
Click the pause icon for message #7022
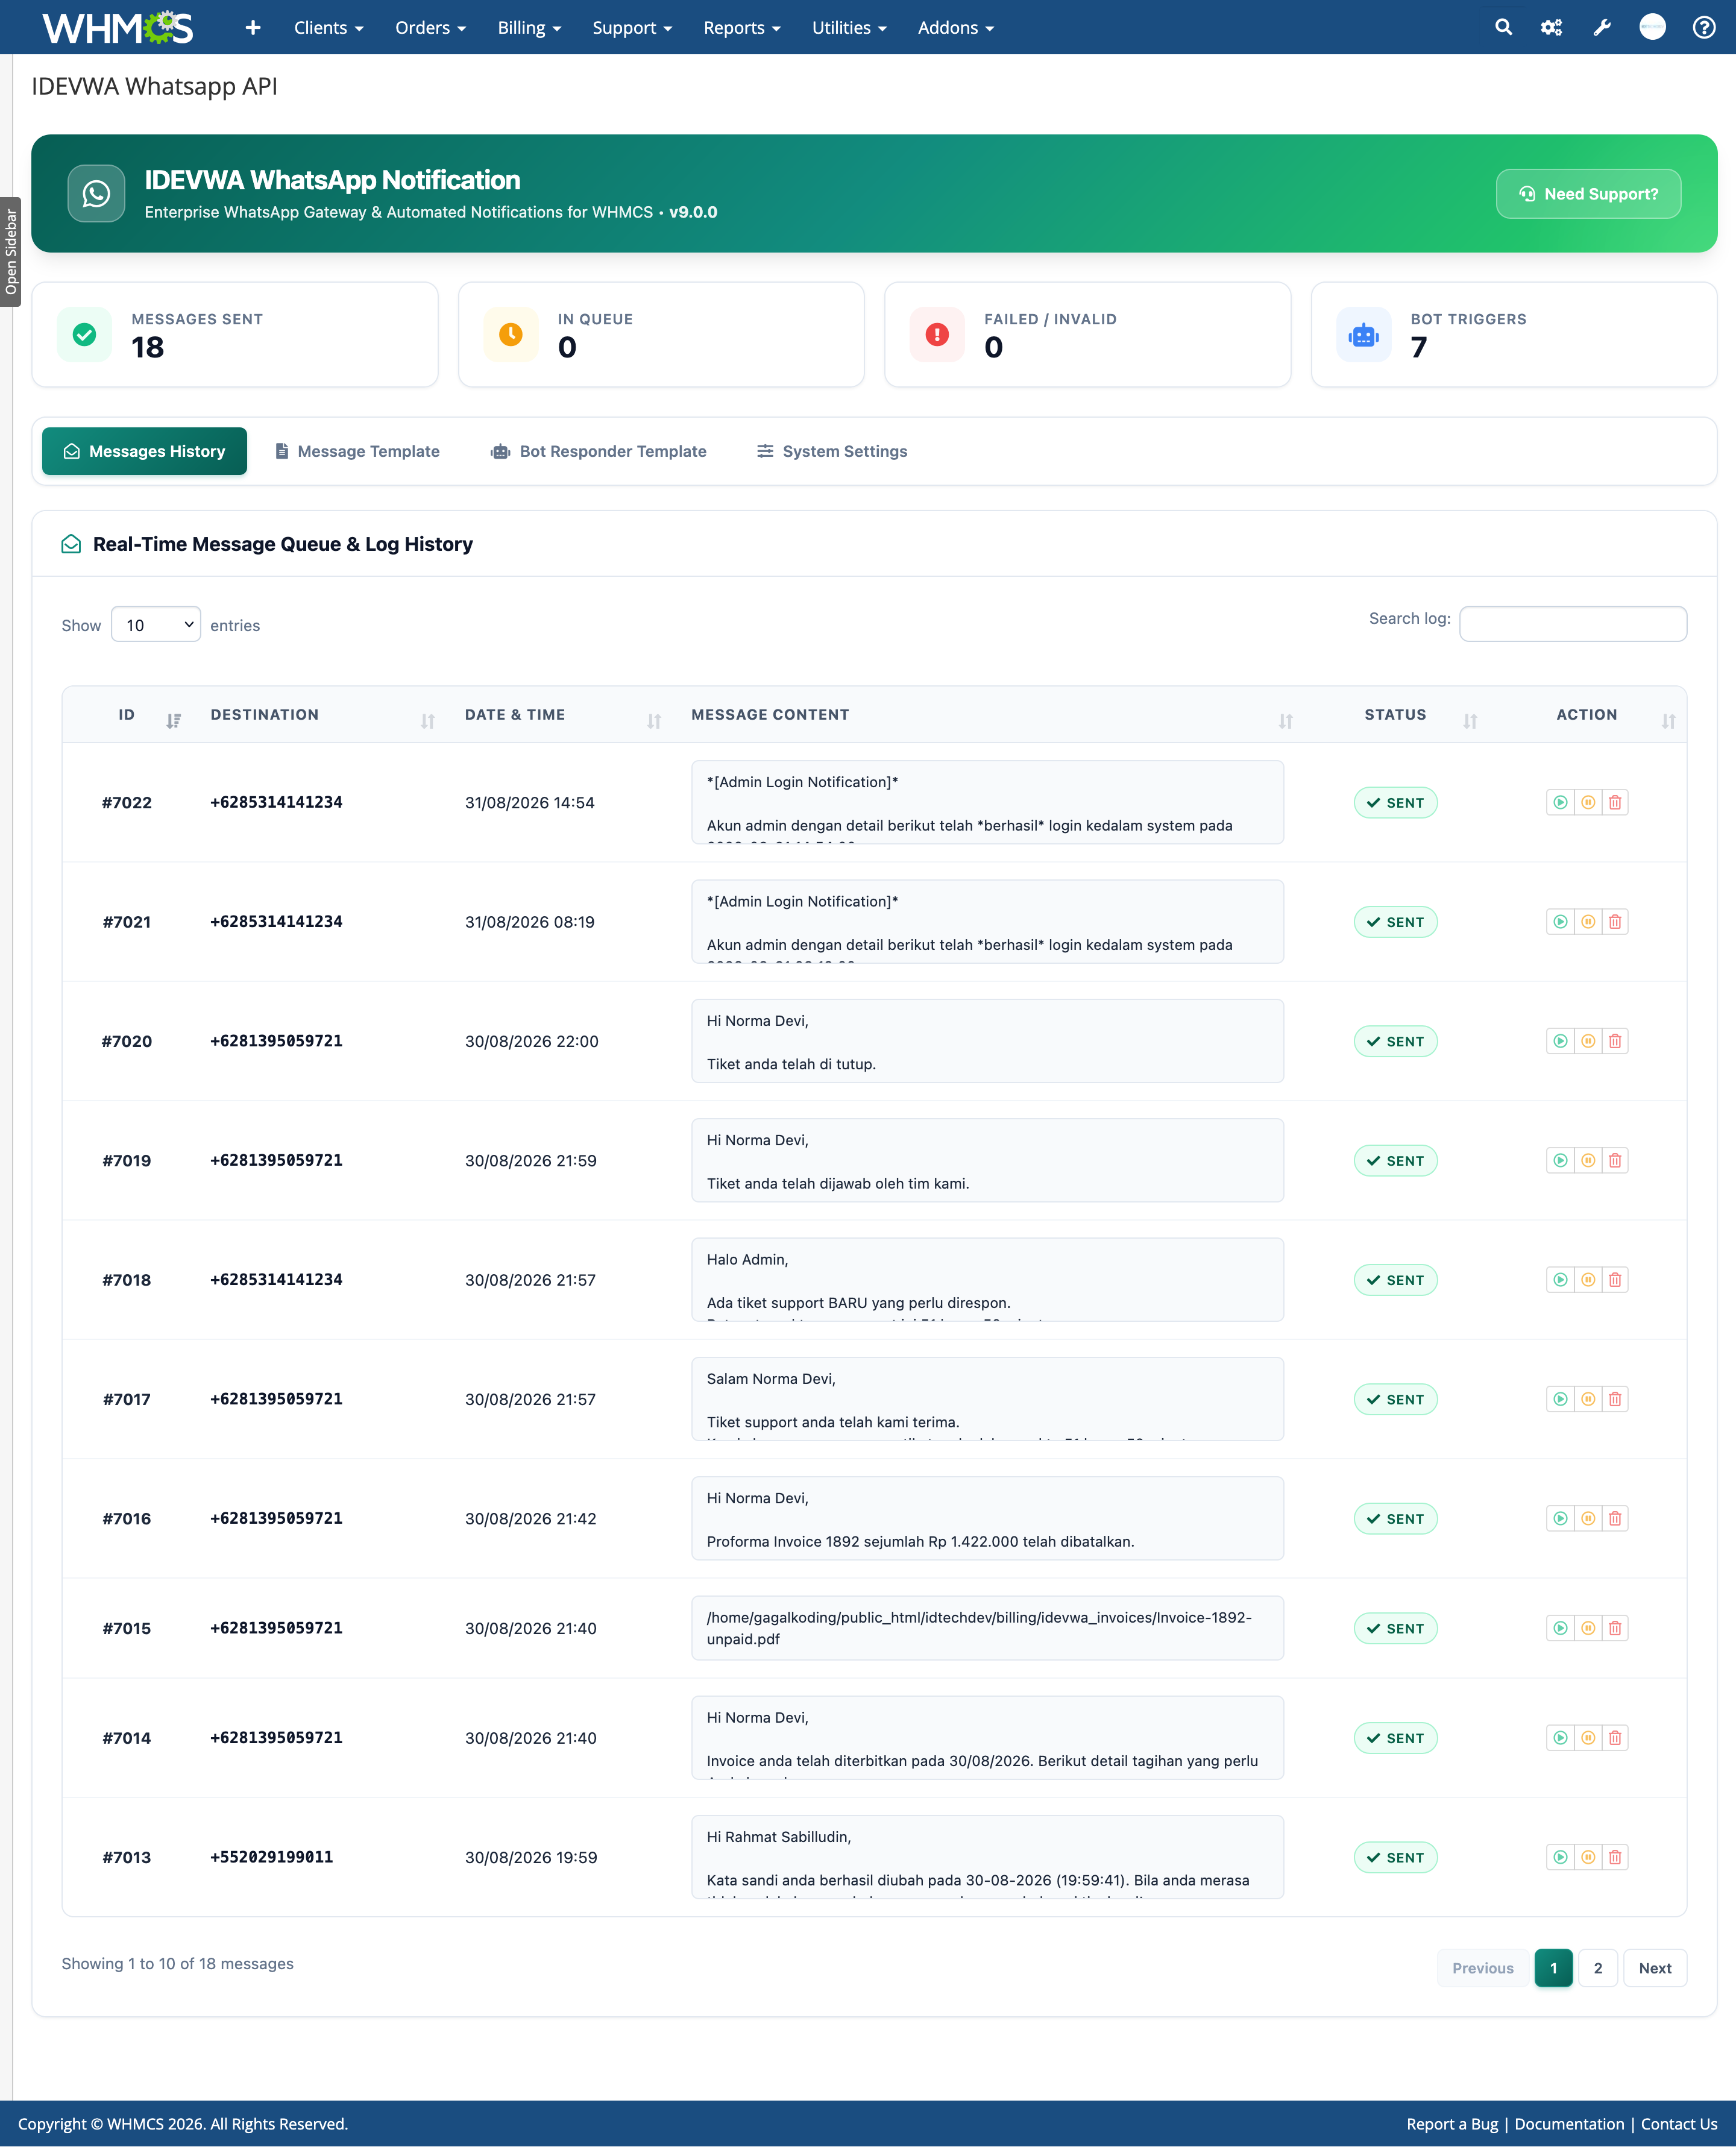point(1588,802)
